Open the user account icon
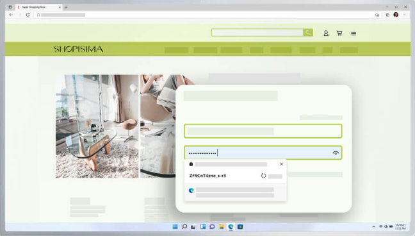This screenshot has width=415, height=236. (x=326, y=33)
